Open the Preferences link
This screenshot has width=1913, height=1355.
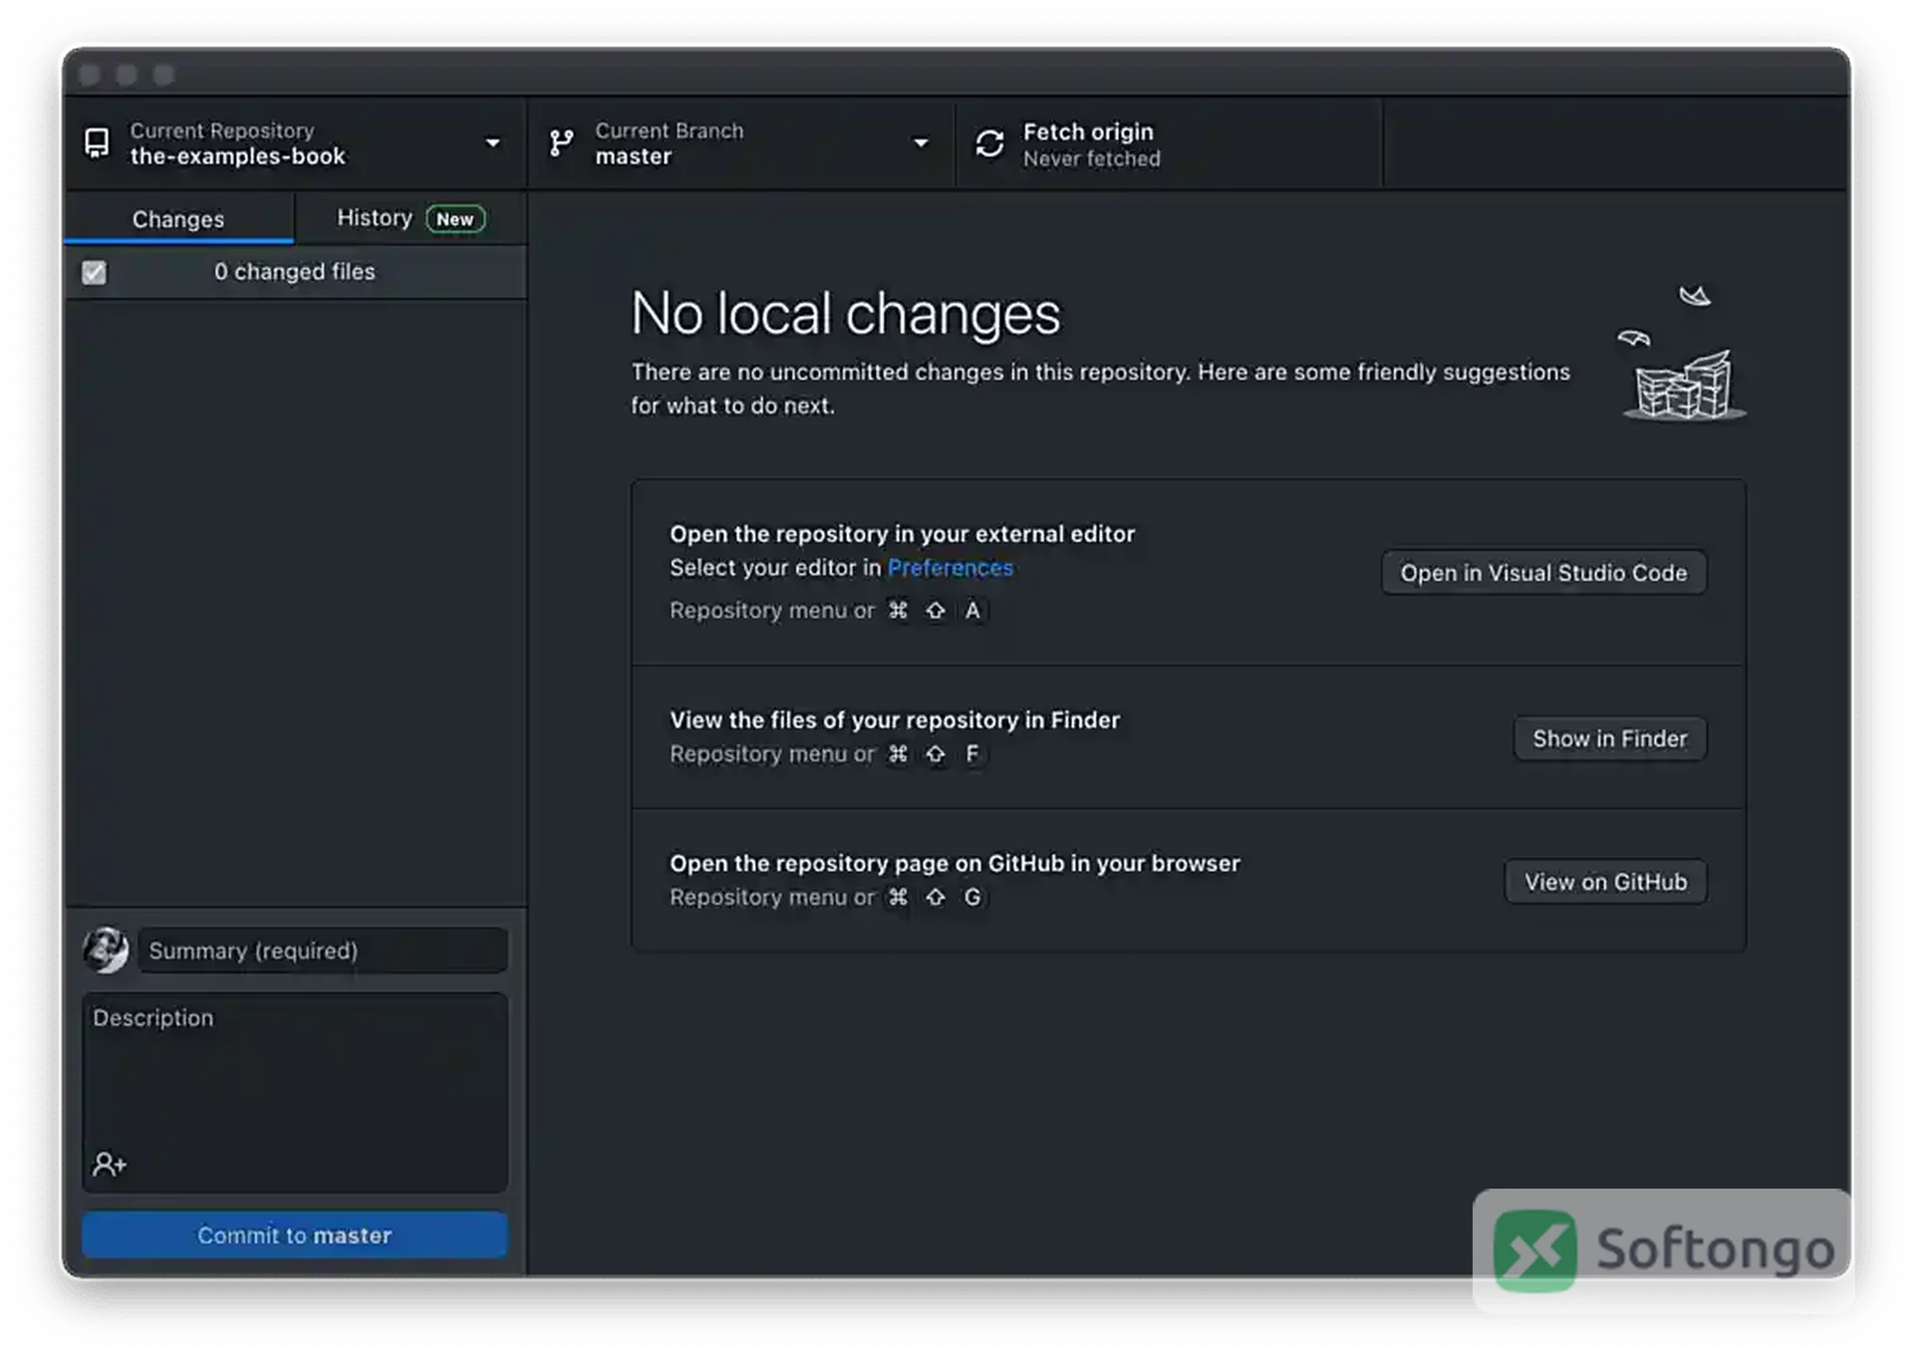coord(950,568)
